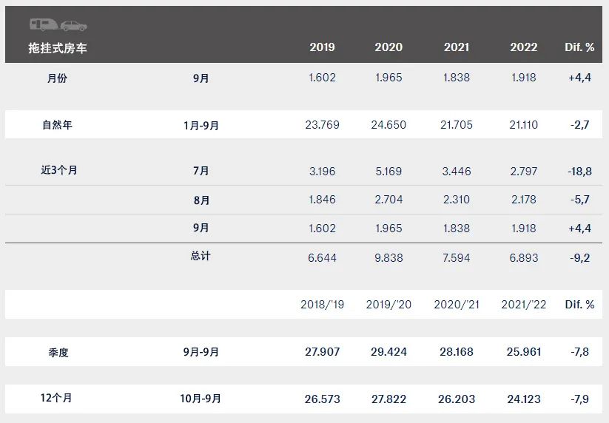Select the 近3个月 row label
The width and height of the screenshot is (609, 423).
click(x=59, y=170)
